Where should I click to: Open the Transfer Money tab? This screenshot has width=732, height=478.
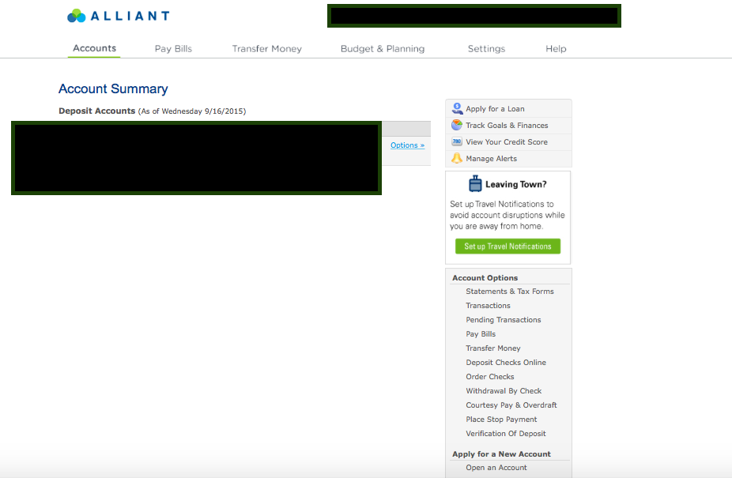(x=266, y=49)
